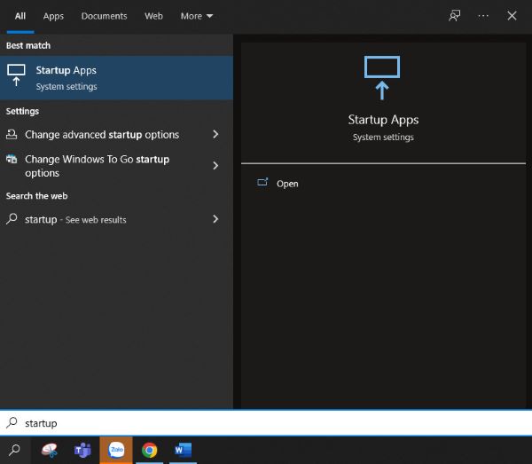Open Snipping Tool from the taskbar
This screenshot has width=532, height=464.
[x=50, y=450]
